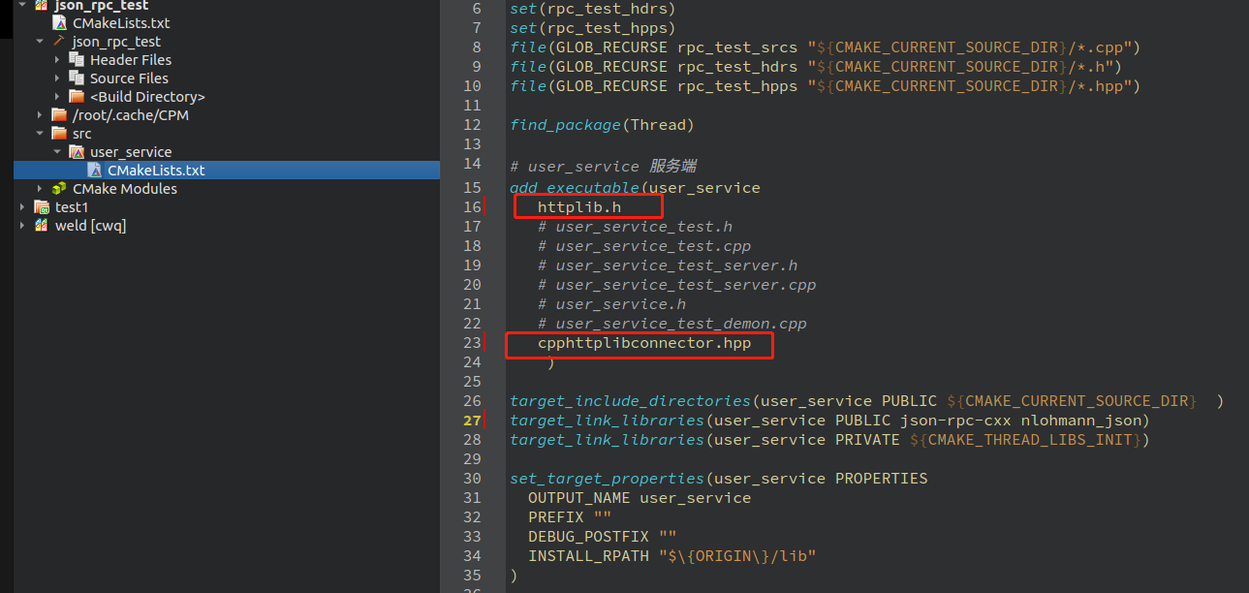Screen dimensions: 1249x593
Task: Click the test1 project icon
Action: [x=42, y=206]
